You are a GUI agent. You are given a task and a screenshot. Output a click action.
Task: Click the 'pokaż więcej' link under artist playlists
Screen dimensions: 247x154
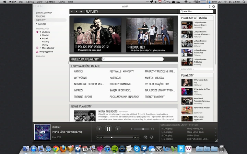[187, 69]
